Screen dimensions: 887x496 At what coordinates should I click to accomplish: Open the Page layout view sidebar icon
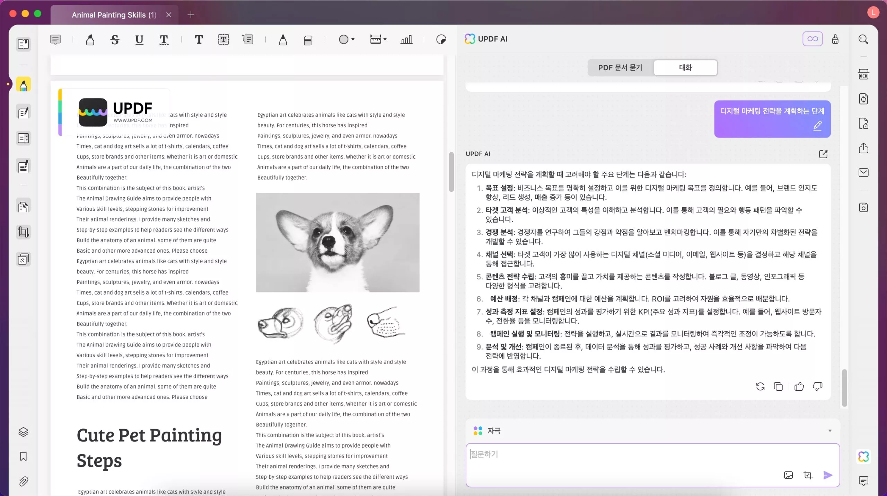[x=23, y=138]
